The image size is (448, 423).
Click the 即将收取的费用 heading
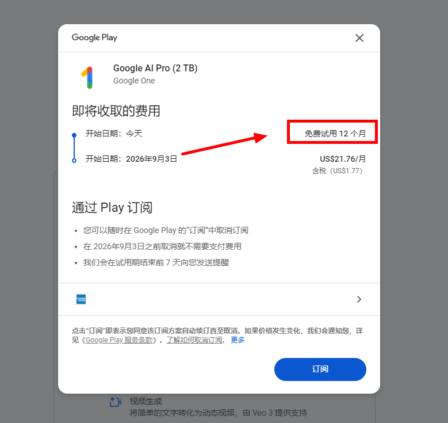click(116, 110)
